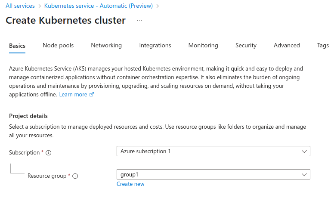Image resolution: width=334 pixels, height=201 pixels.
Task: Open the Security tab
Action: tap(246, 45)
